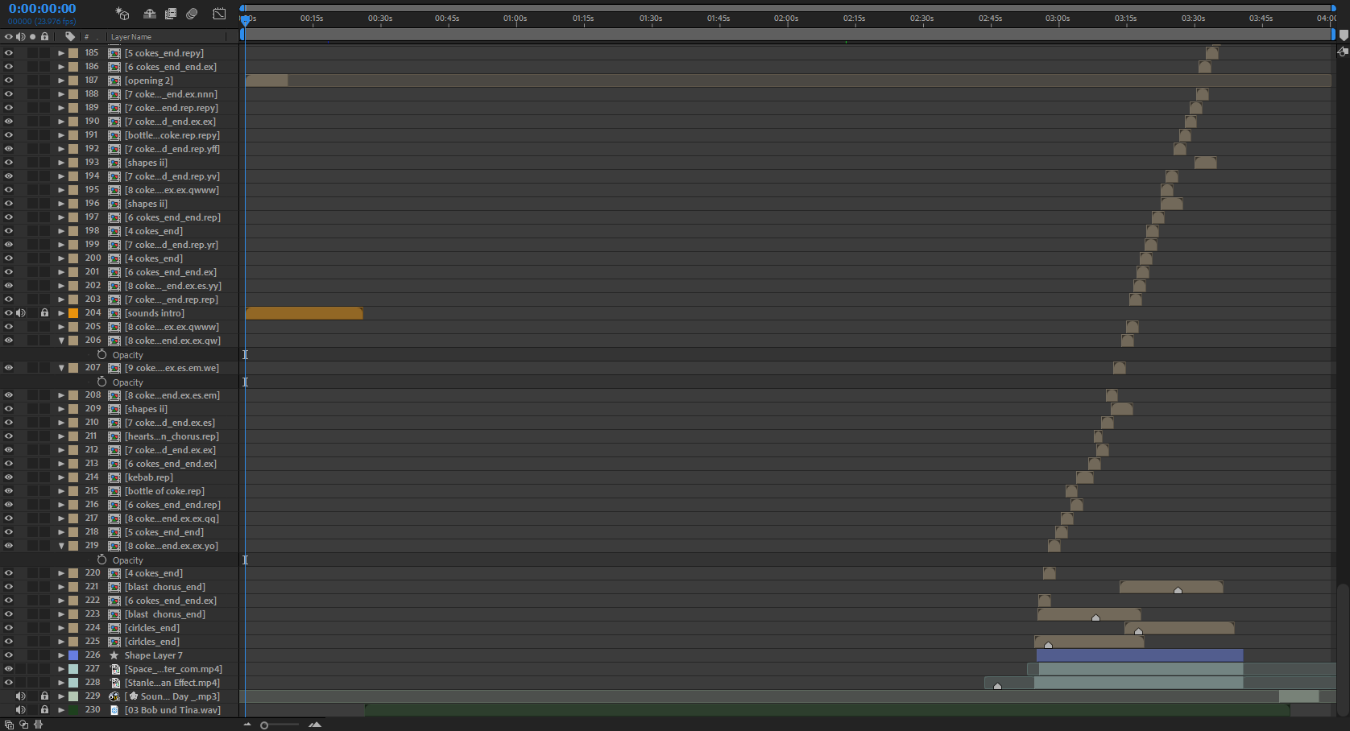Screen dimensions: 1350x731
Task: Click the Lock column header icon
Action: pos(44,36)
